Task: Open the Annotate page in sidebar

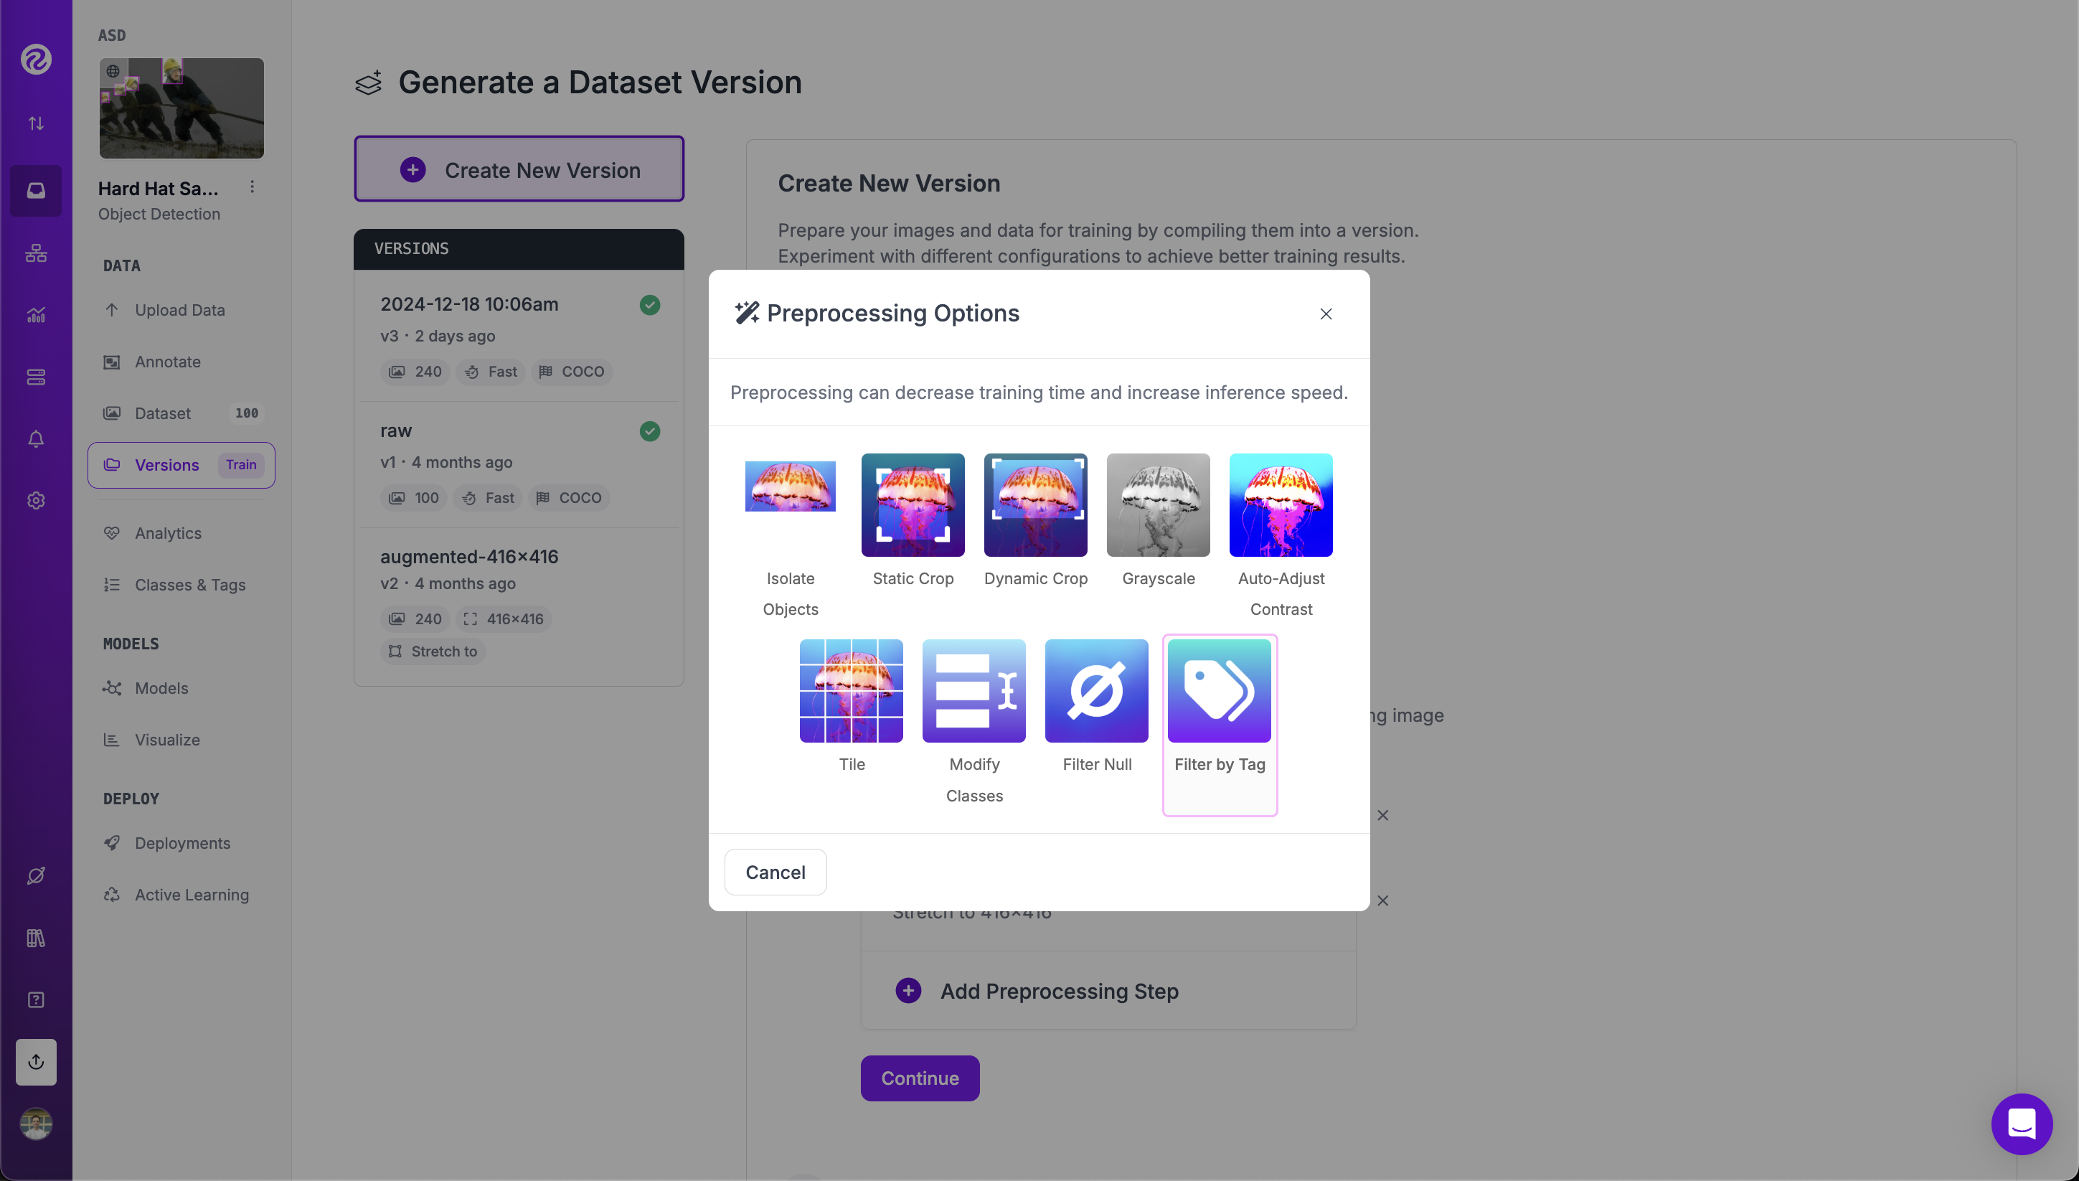Action: click(x=167, y=362)
